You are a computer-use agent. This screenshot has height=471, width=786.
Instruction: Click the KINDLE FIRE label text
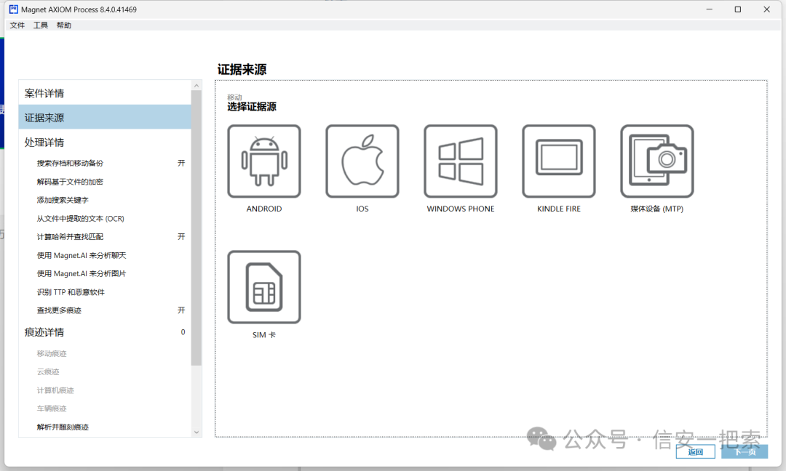[559, 209]
